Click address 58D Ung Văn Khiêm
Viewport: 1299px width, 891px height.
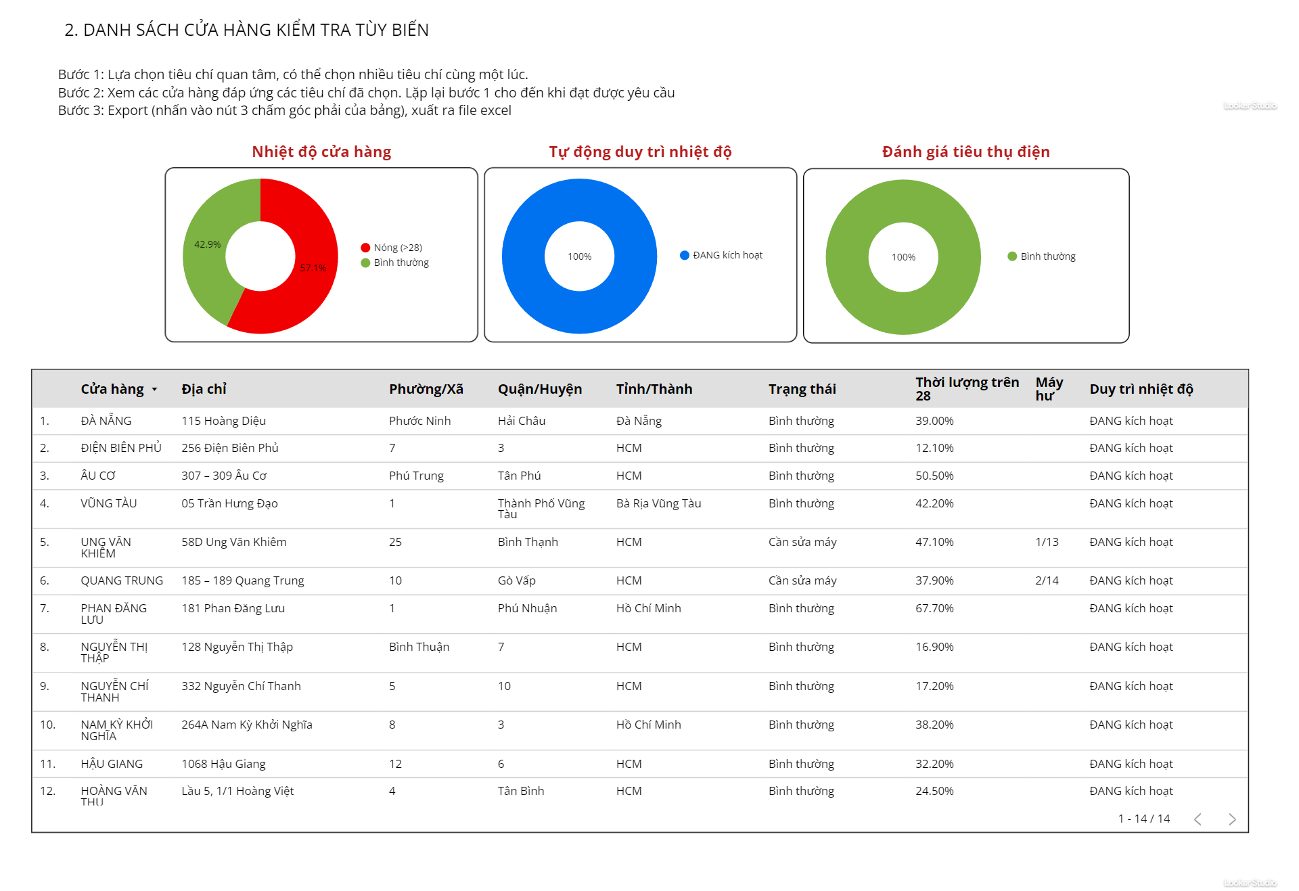(233, 542)
